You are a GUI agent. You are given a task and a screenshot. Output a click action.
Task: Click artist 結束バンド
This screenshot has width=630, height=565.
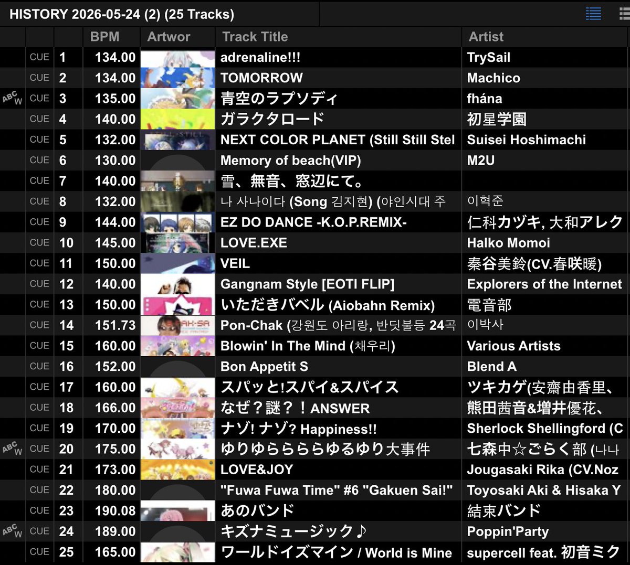coord(504,510)
